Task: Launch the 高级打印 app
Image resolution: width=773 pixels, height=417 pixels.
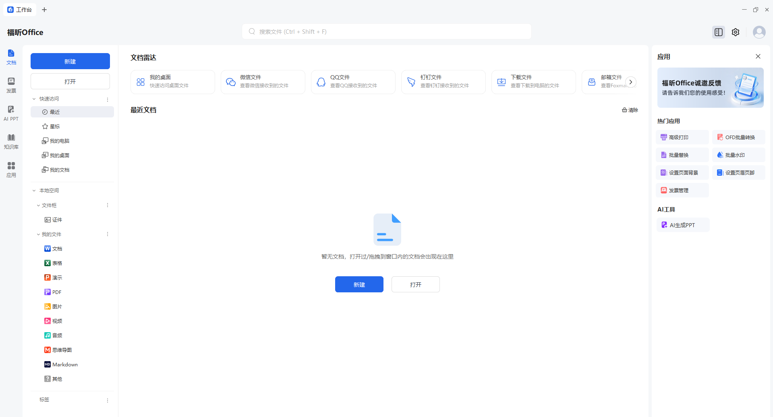Action: tap(683, 137)
